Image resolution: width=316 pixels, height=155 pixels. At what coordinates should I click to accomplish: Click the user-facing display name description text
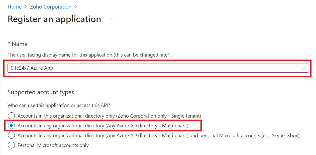89,55
